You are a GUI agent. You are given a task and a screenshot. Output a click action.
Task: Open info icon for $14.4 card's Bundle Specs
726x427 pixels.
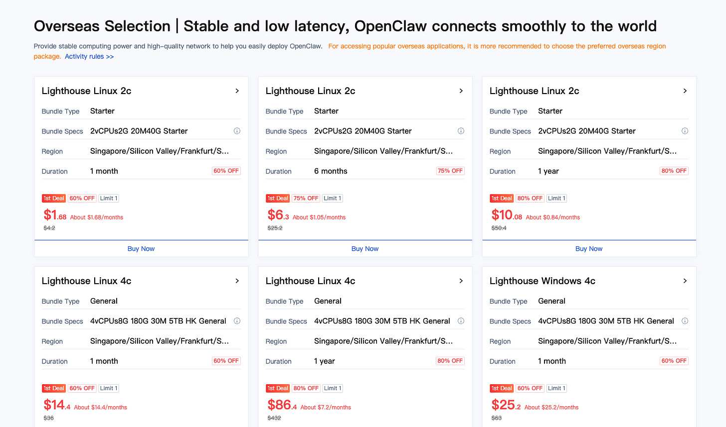[x=237, y=321]
